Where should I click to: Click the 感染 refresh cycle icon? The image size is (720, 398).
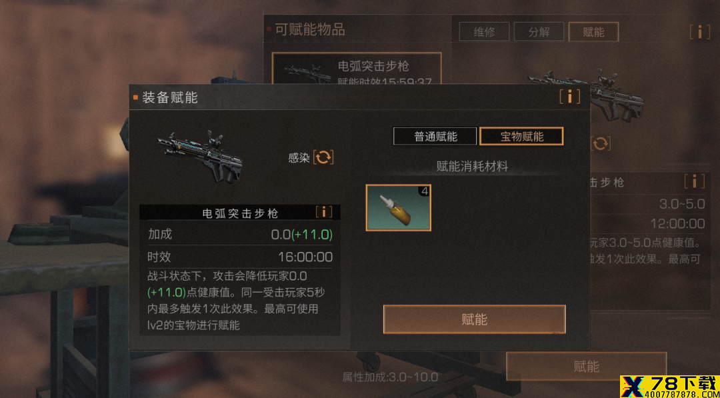(323, 157)
